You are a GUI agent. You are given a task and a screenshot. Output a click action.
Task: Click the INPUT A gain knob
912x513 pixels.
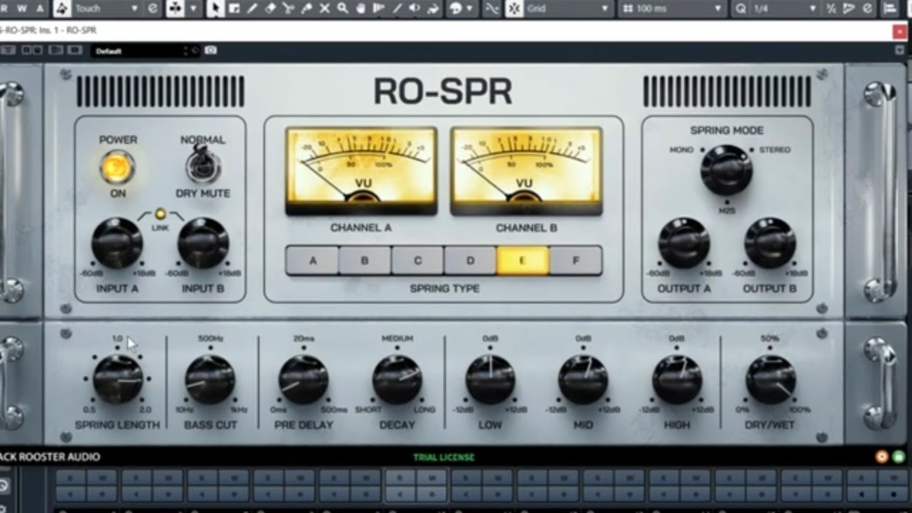[x=117, y=243]
